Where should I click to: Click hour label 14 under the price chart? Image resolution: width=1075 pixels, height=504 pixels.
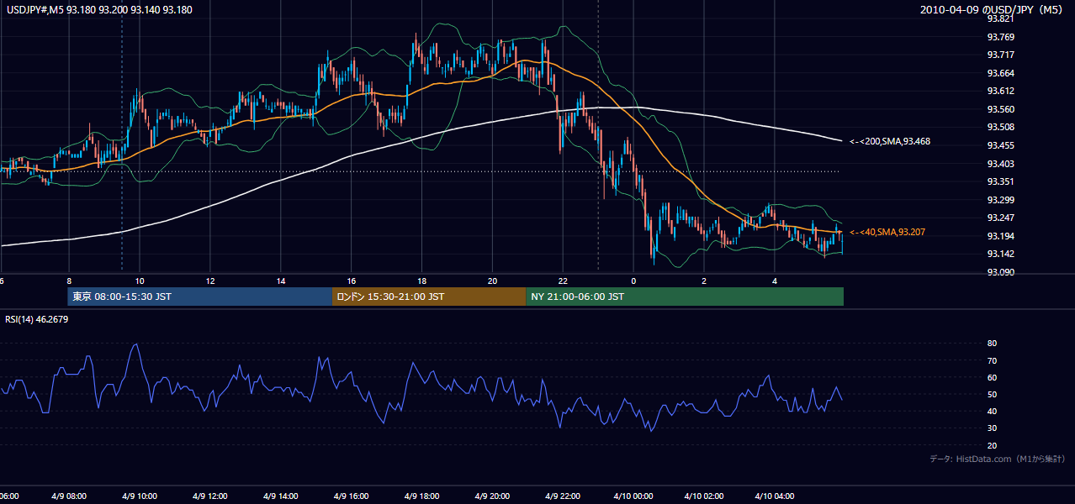(281, 281)
